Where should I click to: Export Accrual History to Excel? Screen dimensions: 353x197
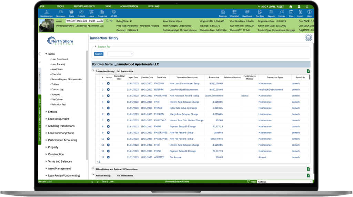[x=309, y=176]
